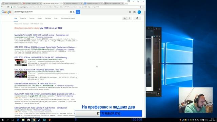Click the 1060 6GB Benchmark YouTube thumbnail
217x122 pixels.
point(21,75)
